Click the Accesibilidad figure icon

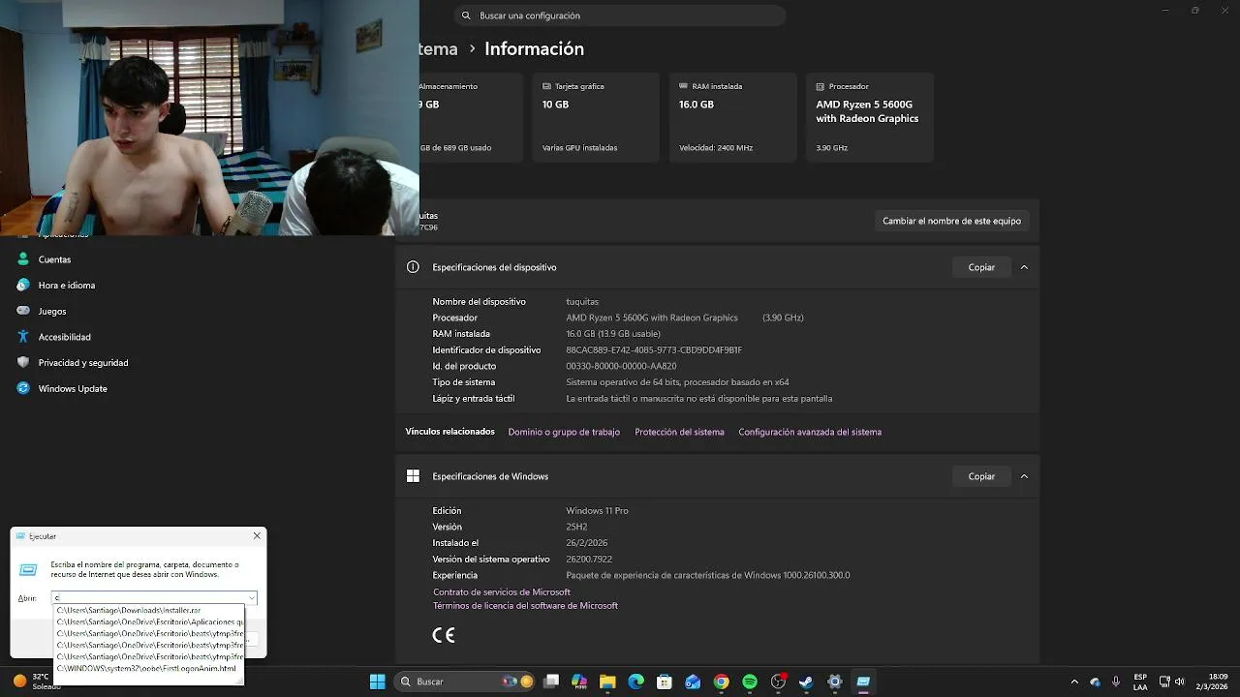[23, 337]
